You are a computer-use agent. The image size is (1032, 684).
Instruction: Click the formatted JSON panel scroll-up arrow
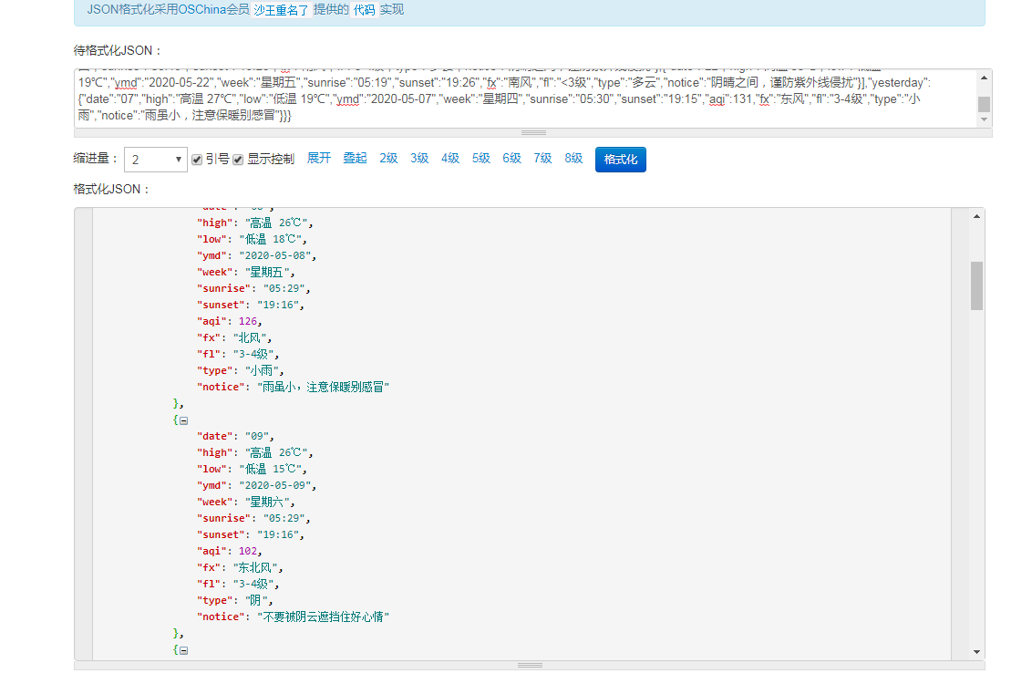pos(976,216)
